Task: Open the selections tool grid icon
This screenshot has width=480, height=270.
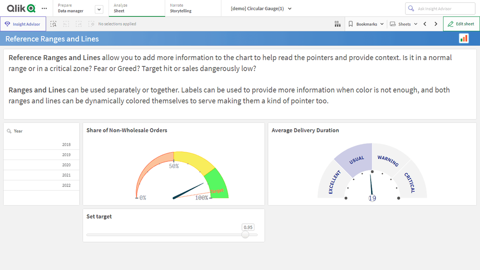Action: (337, 24)
